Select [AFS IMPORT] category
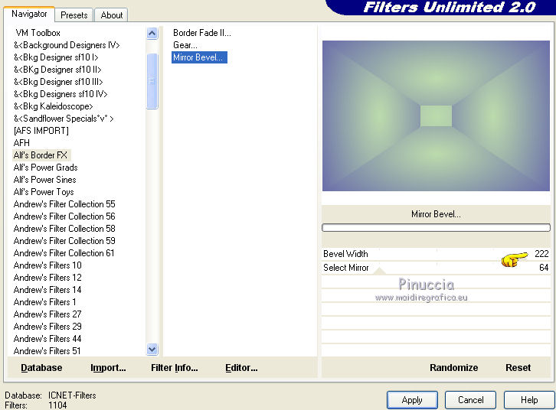The width and height of the screenshot is (556, 410). [x=41, y=131]
